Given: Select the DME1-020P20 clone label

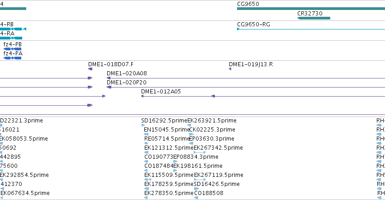Looking at the screenshot, I should click(x=127, y=83).
